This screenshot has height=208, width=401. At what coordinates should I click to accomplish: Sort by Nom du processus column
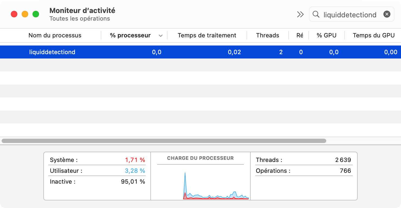55,35
